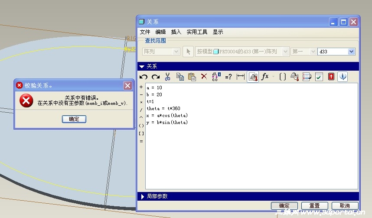Redo the relation edit
The height and width of the screenshot is (218, 372).
pyautogui.click(x=156, y=77)
